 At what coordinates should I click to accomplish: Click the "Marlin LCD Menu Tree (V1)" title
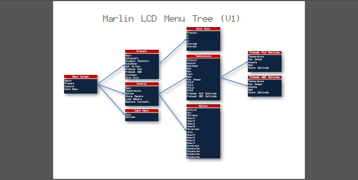click(171, 19)
